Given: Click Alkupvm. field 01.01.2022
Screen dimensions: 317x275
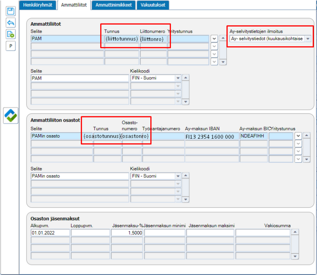Looking at the screenshot, I should [x=50, y=233].
